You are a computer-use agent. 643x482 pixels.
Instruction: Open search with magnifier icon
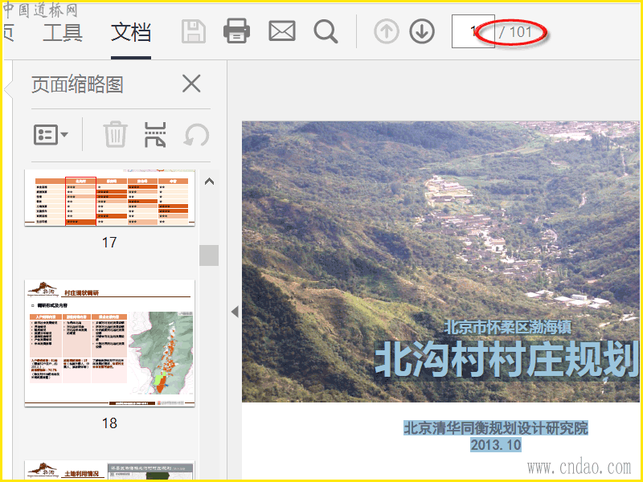[326, 31]
